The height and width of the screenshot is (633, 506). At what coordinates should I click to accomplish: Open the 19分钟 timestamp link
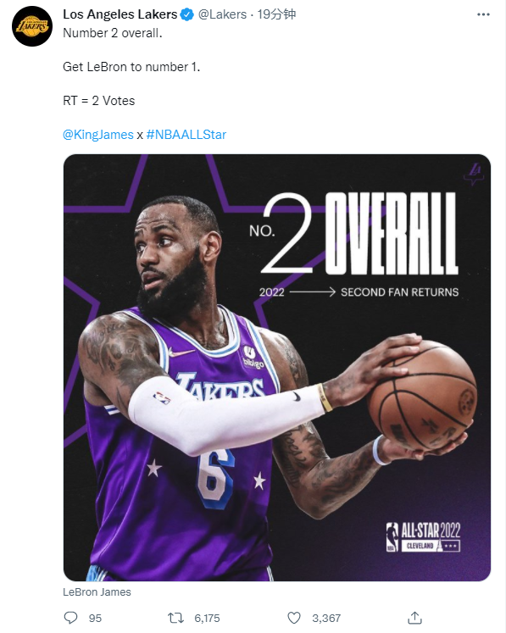276,14
